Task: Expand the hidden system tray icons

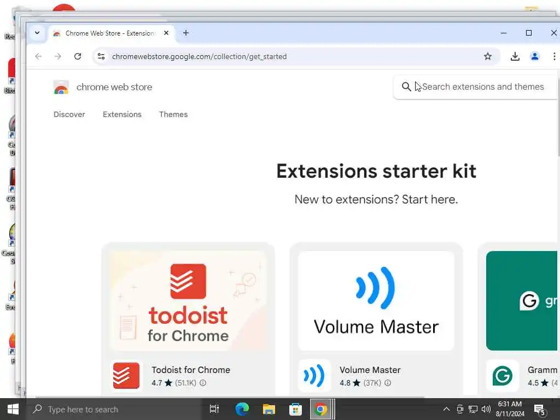Action: pos(446,409)
